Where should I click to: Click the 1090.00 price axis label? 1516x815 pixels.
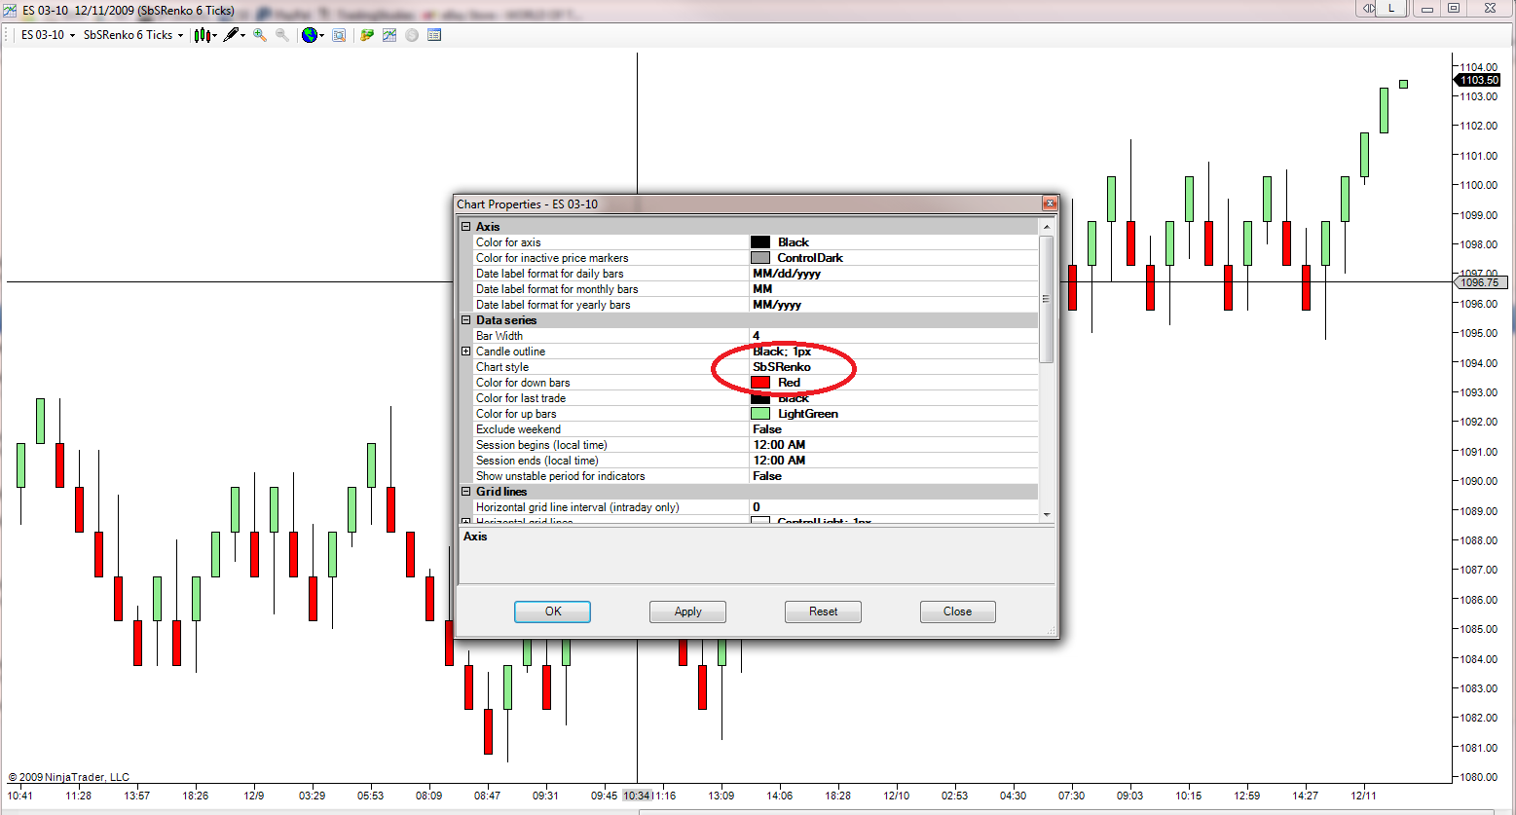pyautogui.click(x=1478, y=481)
